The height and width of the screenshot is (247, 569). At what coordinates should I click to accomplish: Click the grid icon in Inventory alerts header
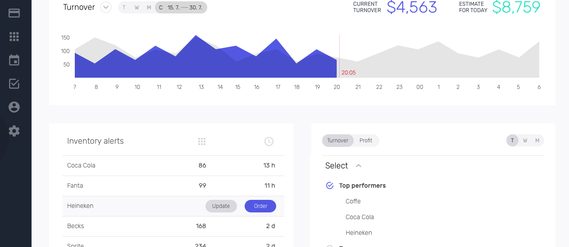pyautogui.click(x=202, y=141)
